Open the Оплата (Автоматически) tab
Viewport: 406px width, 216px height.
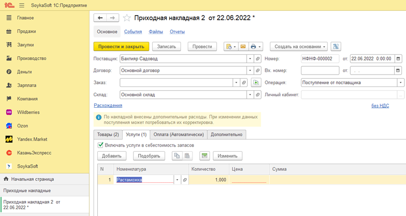pyautogui.click(x=179, y=135)
